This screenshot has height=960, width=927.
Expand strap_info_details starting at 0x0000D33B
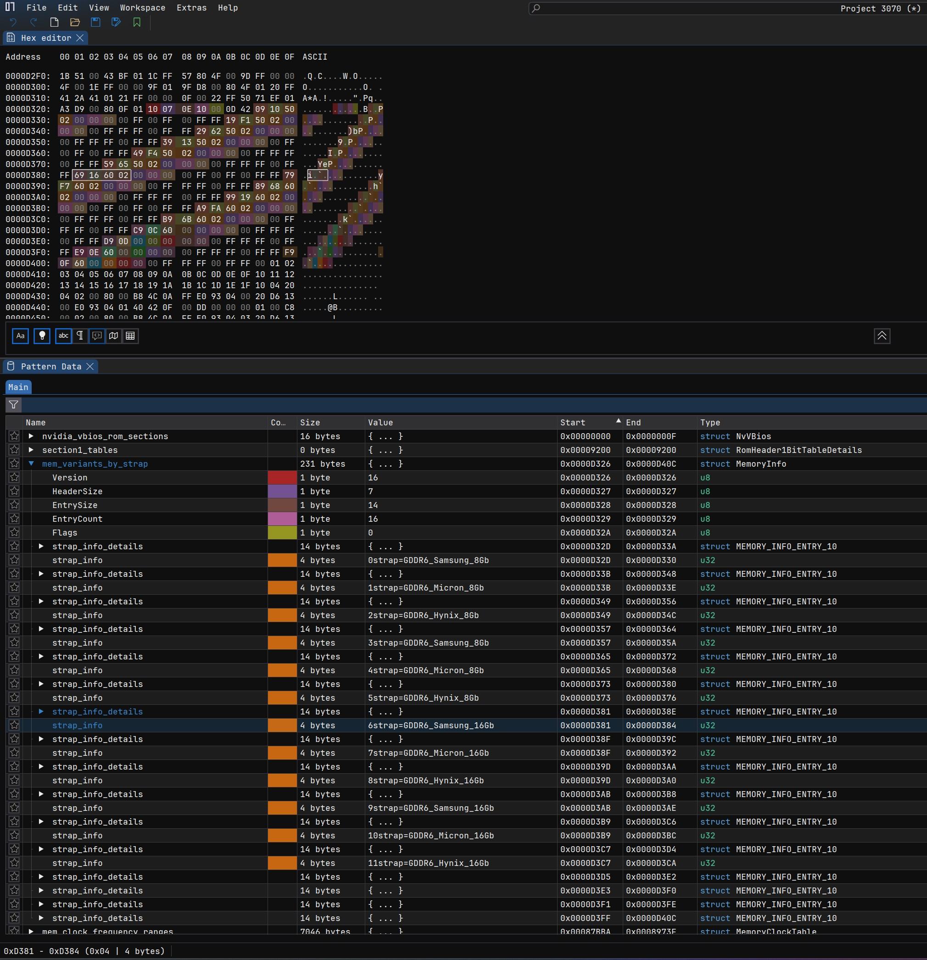coord(42,574)
